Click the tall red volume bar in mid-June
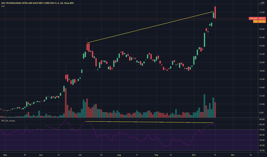Screen dimensions: 267x157 [66, 103]
